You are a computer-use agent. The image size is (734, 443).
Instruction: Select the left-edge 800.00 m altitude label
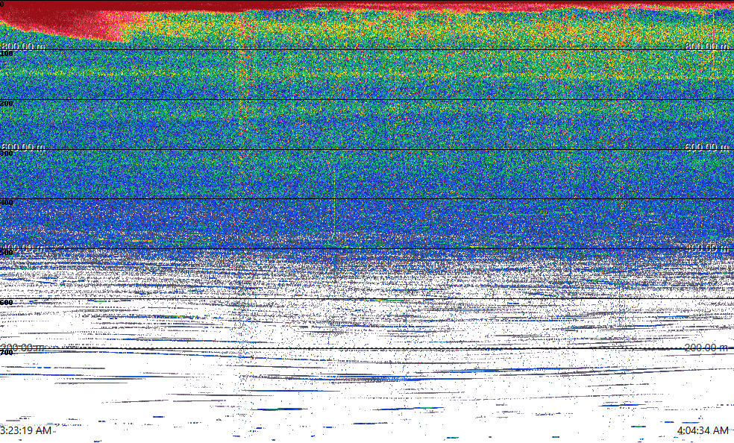(x=23, y=45)
